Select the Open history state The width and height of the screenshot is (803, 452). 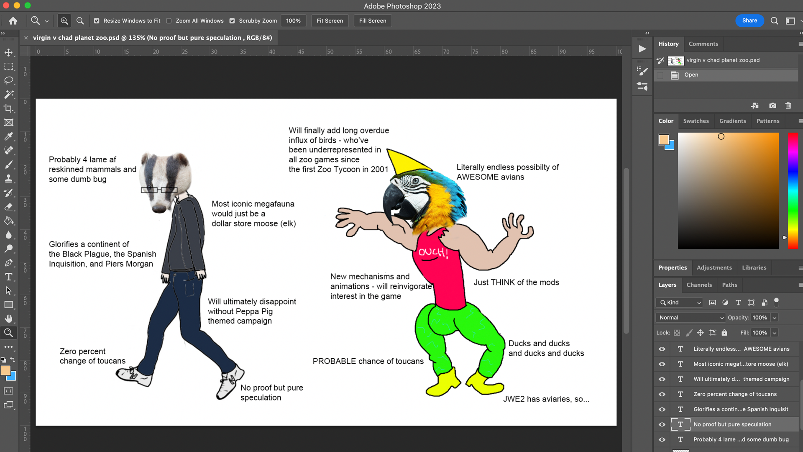click(726, 75)
